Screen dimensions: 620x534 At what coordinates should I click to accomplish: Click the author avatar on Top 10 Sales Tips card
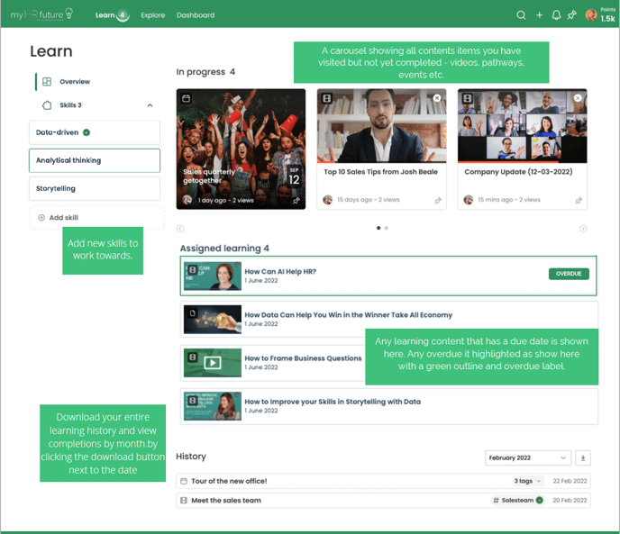pyautogui.click(x=327, y=200)
